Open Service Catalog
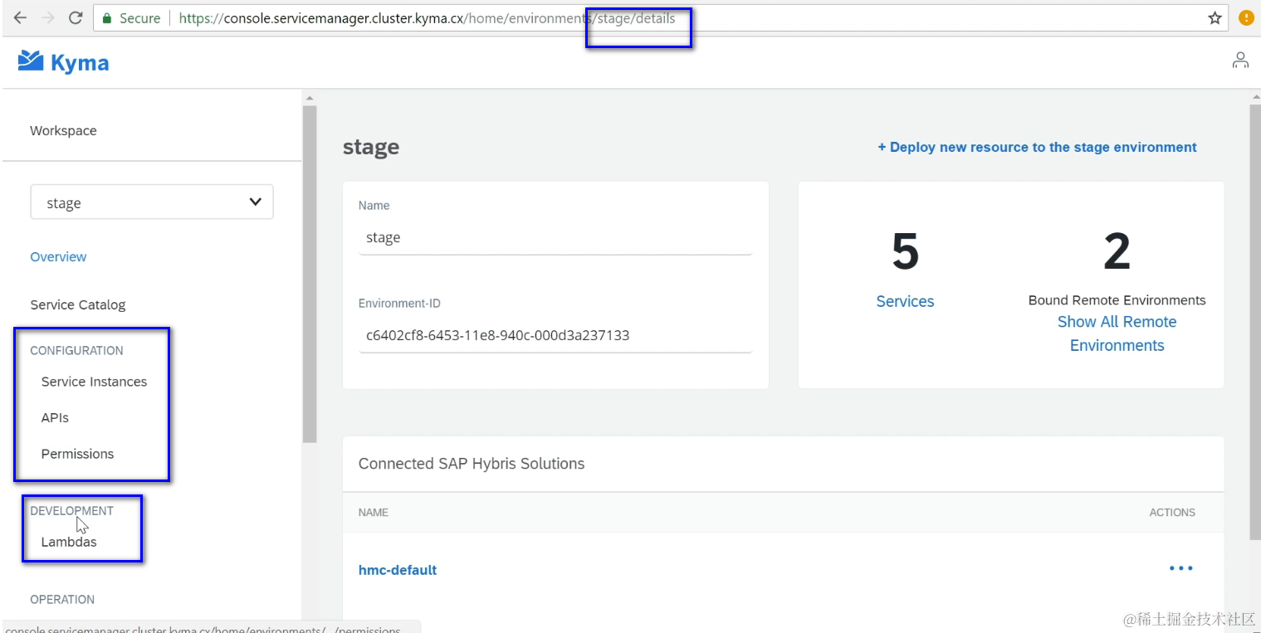This screenshot has width=1261, height=633. point(78,304)
